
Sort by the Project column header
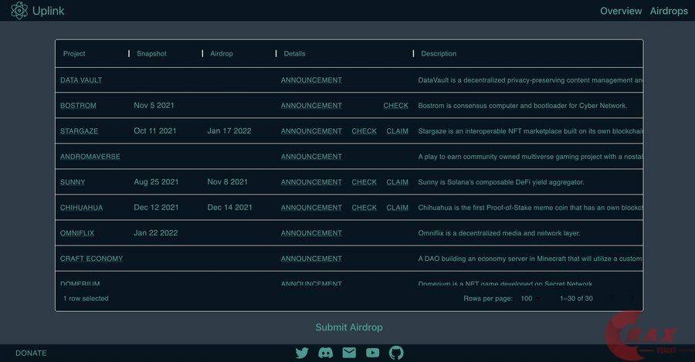(74, 53)
